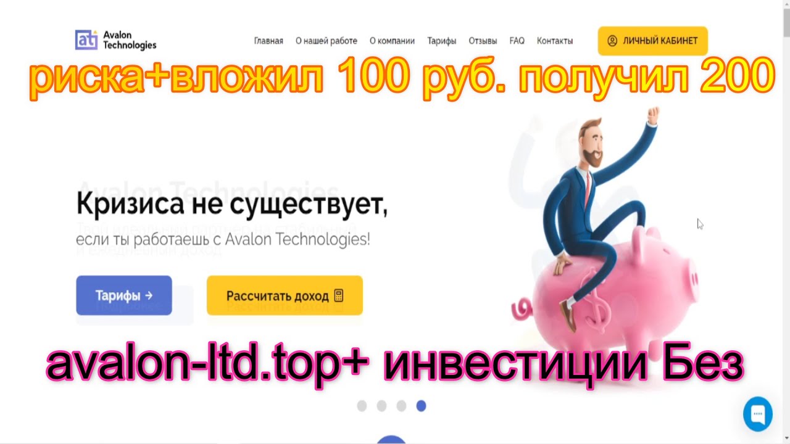Select the third slider dot
This screenshot has height=444, width=790.
[401, 406]
